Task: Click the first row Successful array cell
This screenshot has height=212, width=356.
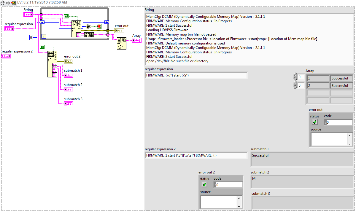Action: [342, 78]
